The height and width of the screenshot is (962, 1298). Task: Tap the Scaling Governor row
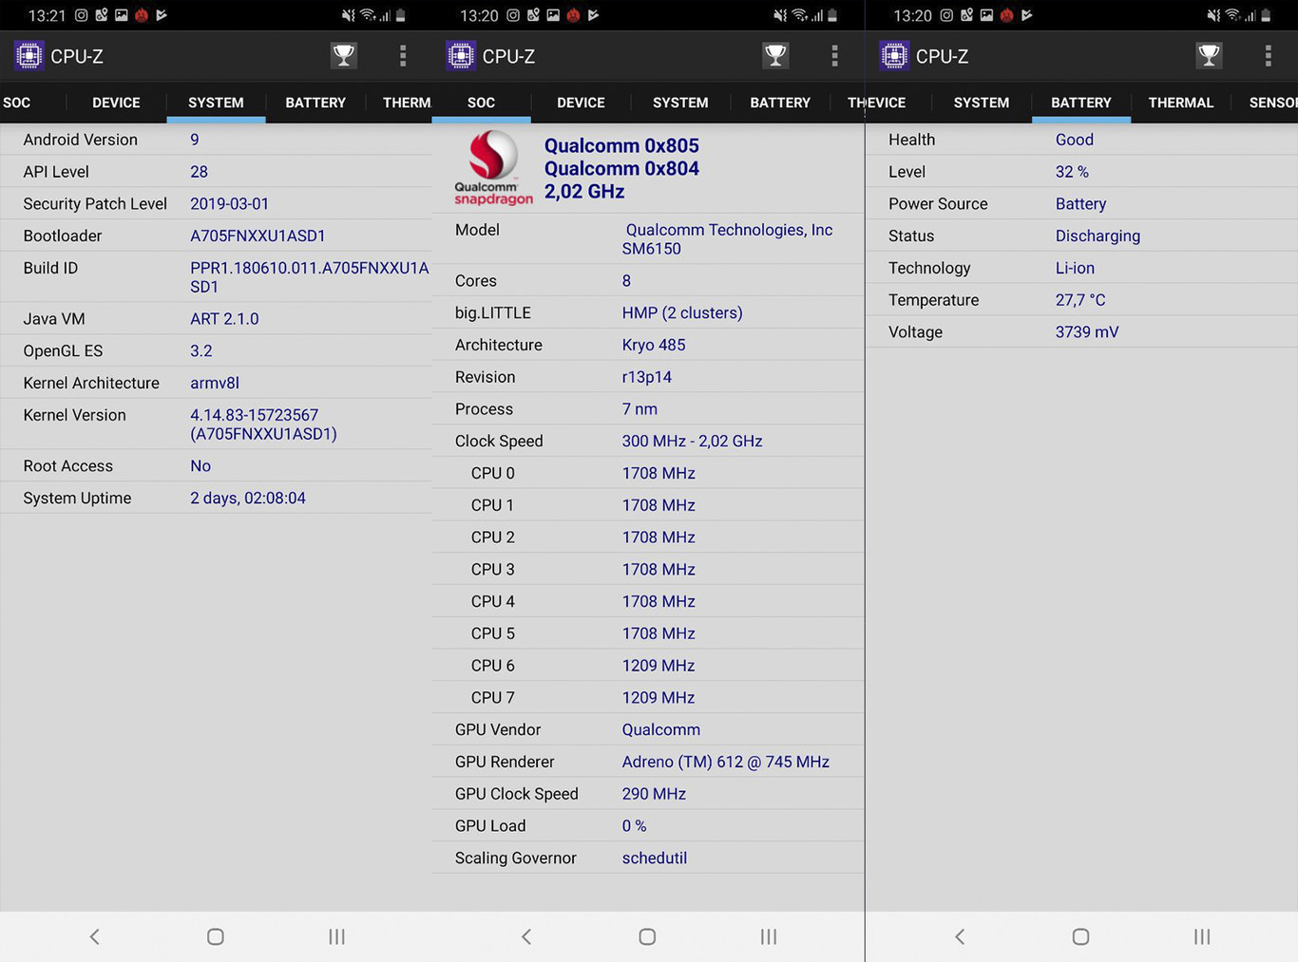pyautogui.click(x=648, y=858)
